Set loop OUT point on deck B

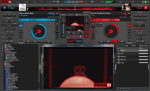tap(142, 42)
